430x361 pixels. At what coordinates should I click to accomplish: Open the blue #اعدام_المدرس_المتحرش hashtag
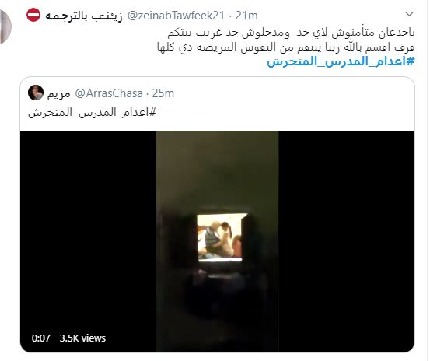click(341, 61)
